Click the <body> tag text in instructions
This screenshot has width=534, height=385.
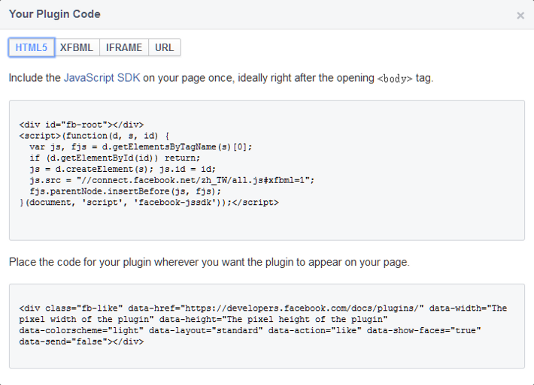tap(395, 79)
